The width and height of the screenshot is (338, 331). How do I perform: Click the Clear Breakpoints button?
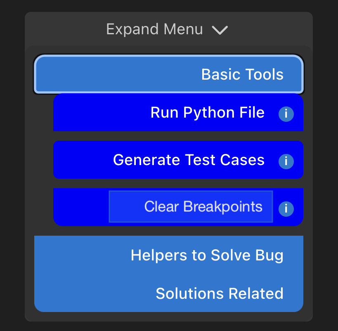191,206
